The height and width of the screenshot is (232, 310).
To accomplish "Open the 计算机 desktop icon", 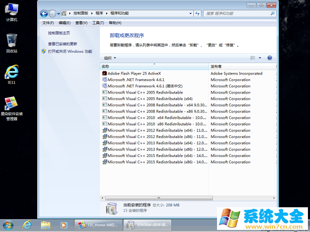I will (x=12, y=12).
